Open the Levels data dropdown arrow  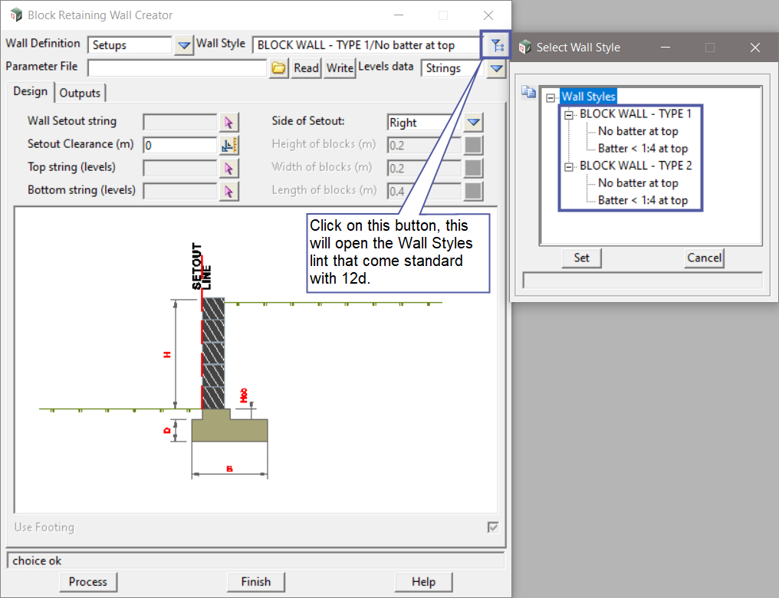click(x=497, y=68)
